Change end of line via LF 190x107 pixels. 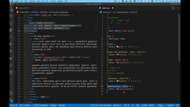pos(133,105)
